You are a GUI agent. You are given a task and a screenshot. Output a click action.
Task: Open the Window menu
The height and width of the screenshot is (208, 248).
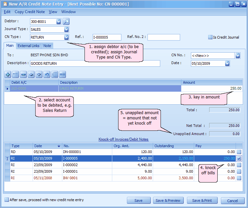click(69, 12)
